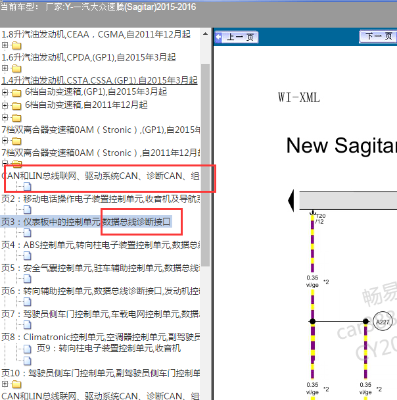Screen dimensions: 397x400
Task: Click the New Sagitar diagram title
Action: [341, 145]
